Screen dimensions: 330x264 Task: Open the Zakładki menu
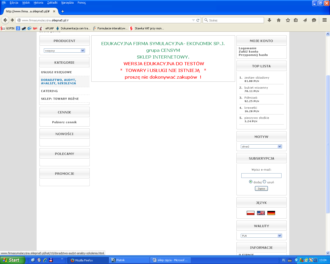[52, 3]
